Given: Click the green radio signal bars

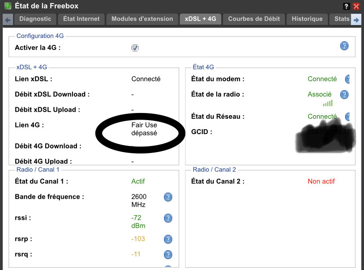Looking at the screenshot, I should pyautogui.click(x=328, y=103).
